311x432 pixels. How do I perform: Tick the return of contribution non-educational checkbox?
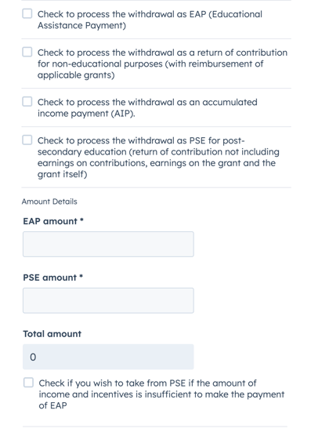click(x=27, y=52)
